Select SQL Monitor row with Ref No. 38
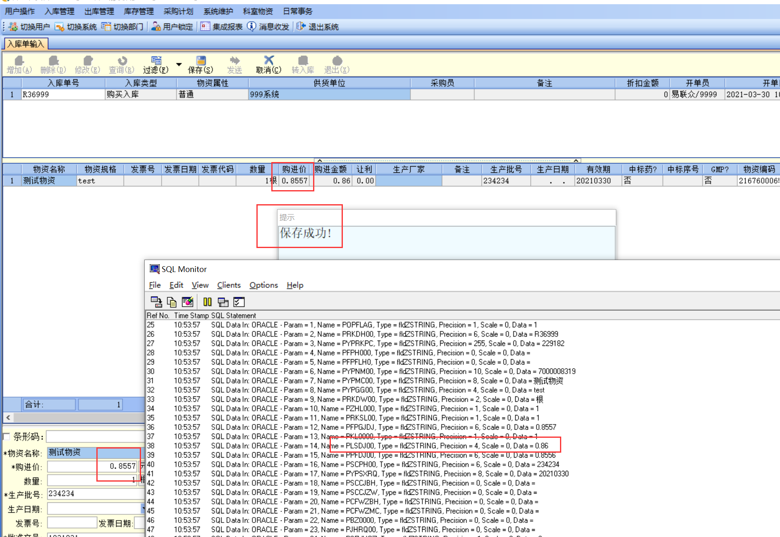 click(x=462, y=446)
